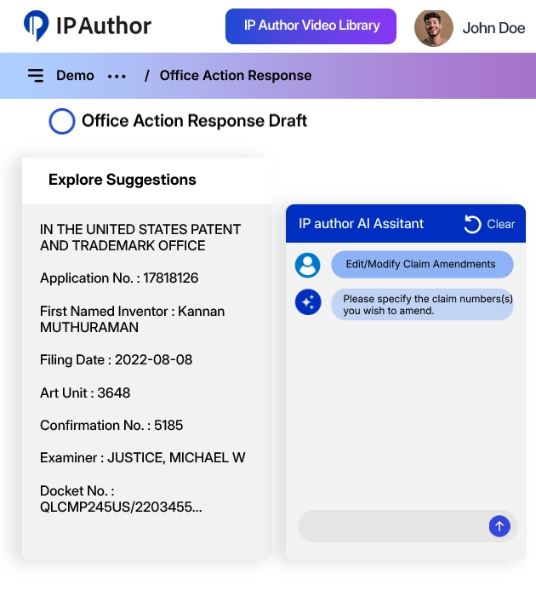
Task: Expand the breadcrumb ellipsis menu
Action: pos(117,76)
